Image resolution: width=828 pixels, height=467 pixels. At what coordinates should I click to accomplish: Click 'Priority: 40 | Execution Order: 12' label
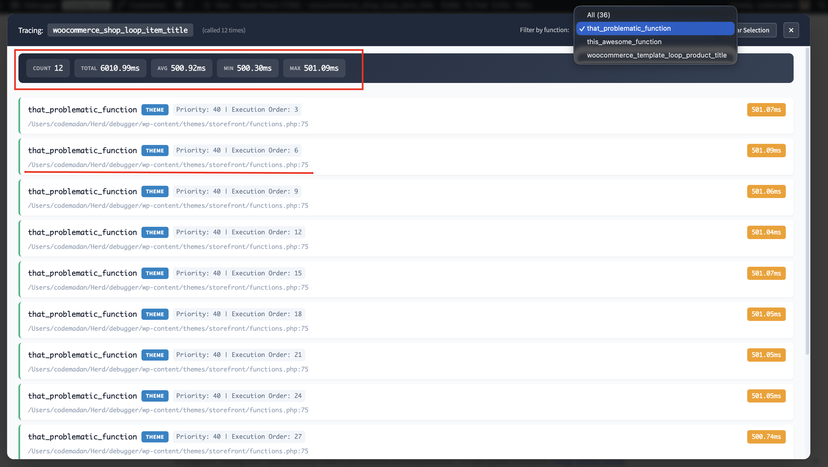(239, 232)
